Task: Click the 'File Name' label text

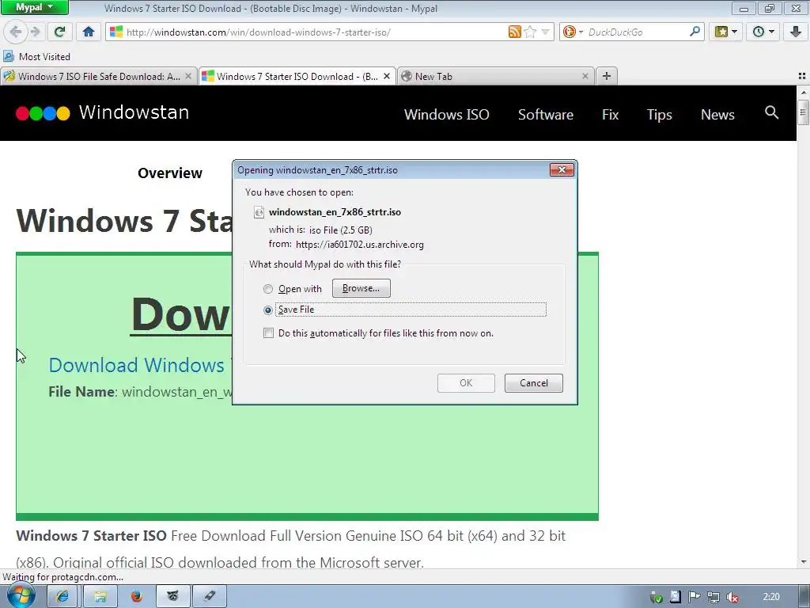Action: point(81,392)
